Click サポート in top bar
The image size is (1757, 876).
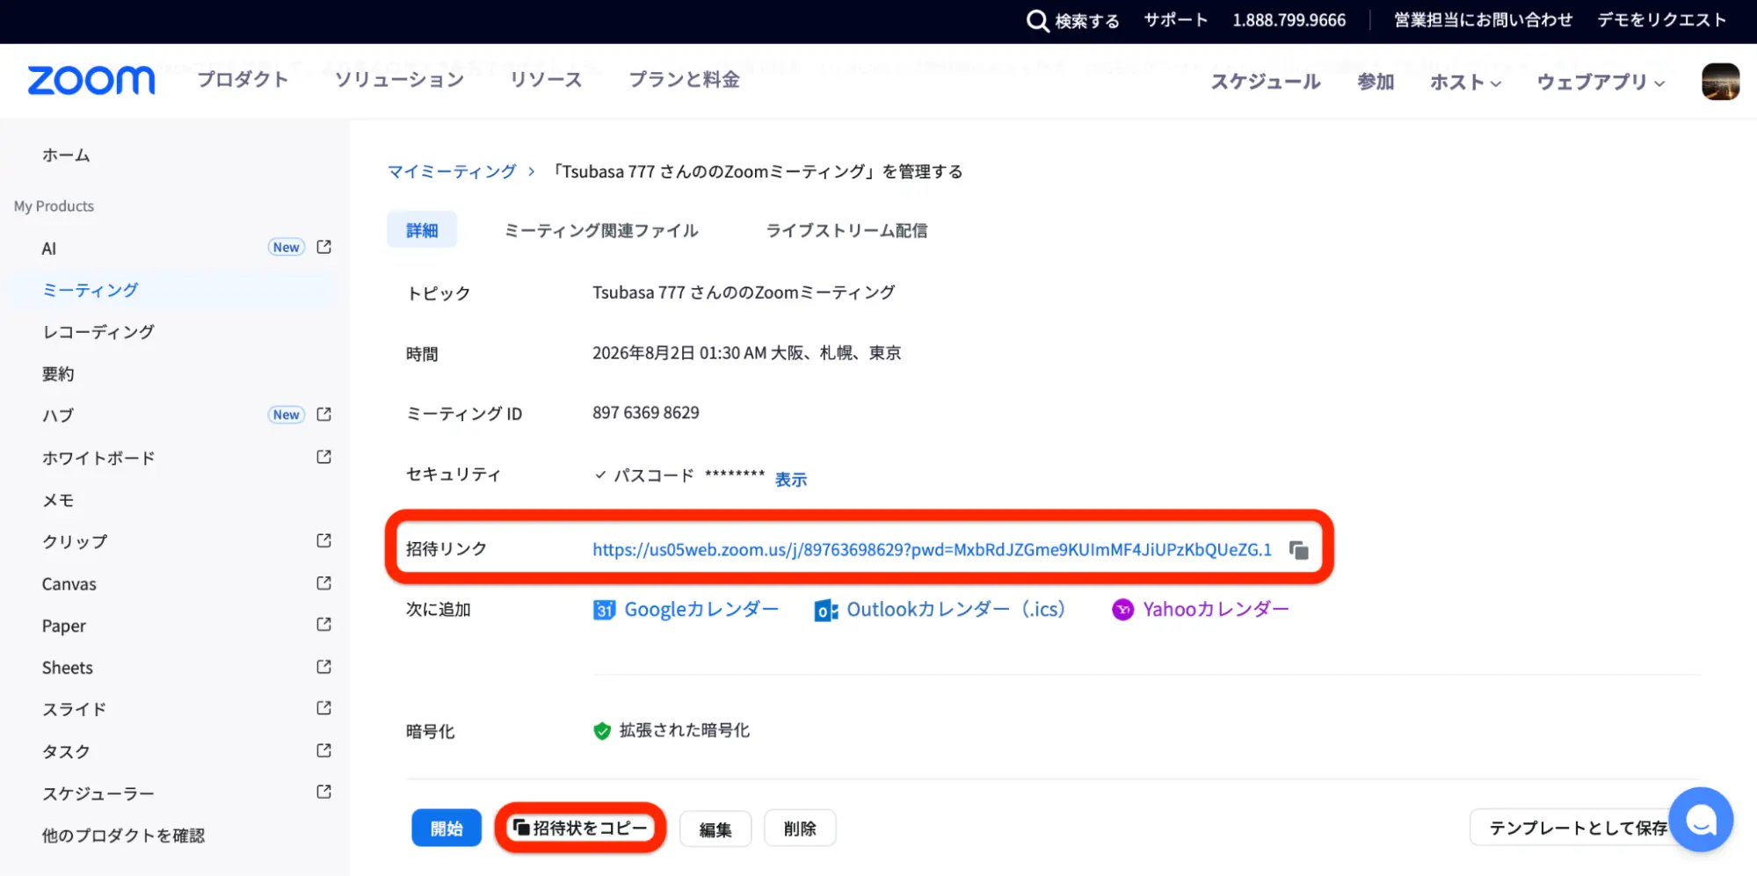tap(1176, 20)
